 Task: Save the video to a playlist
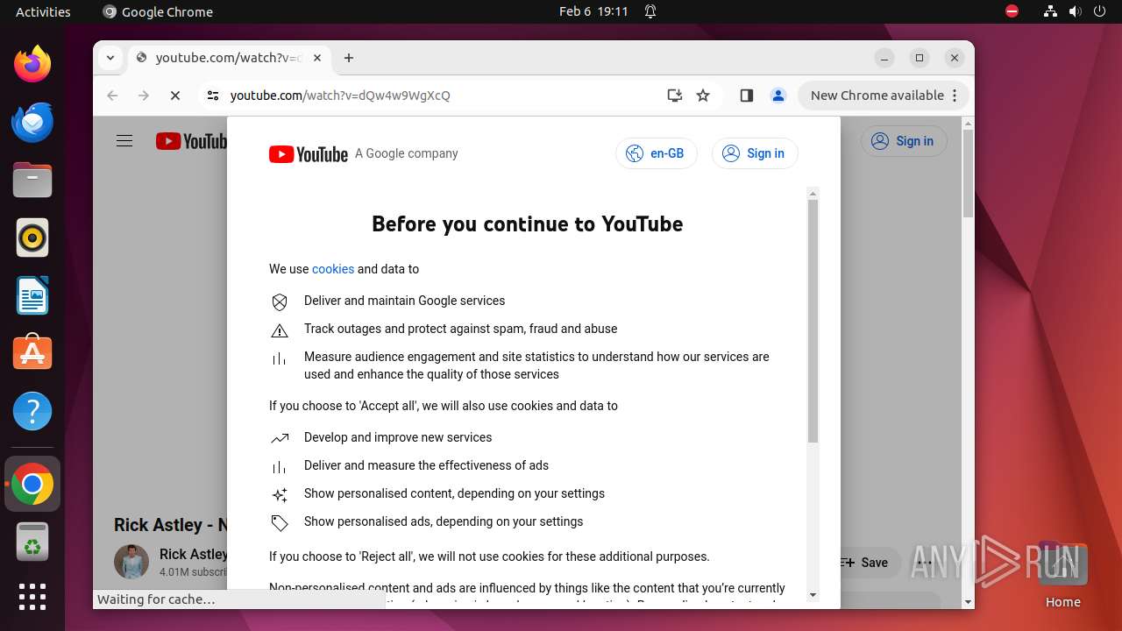(864, 563)
